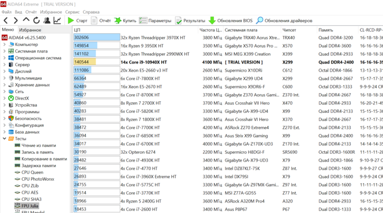Open Чтение из памяти test

point(36,145)
